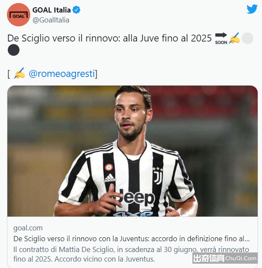
Task: Click the white circle emoji
Action: [247, 38]
